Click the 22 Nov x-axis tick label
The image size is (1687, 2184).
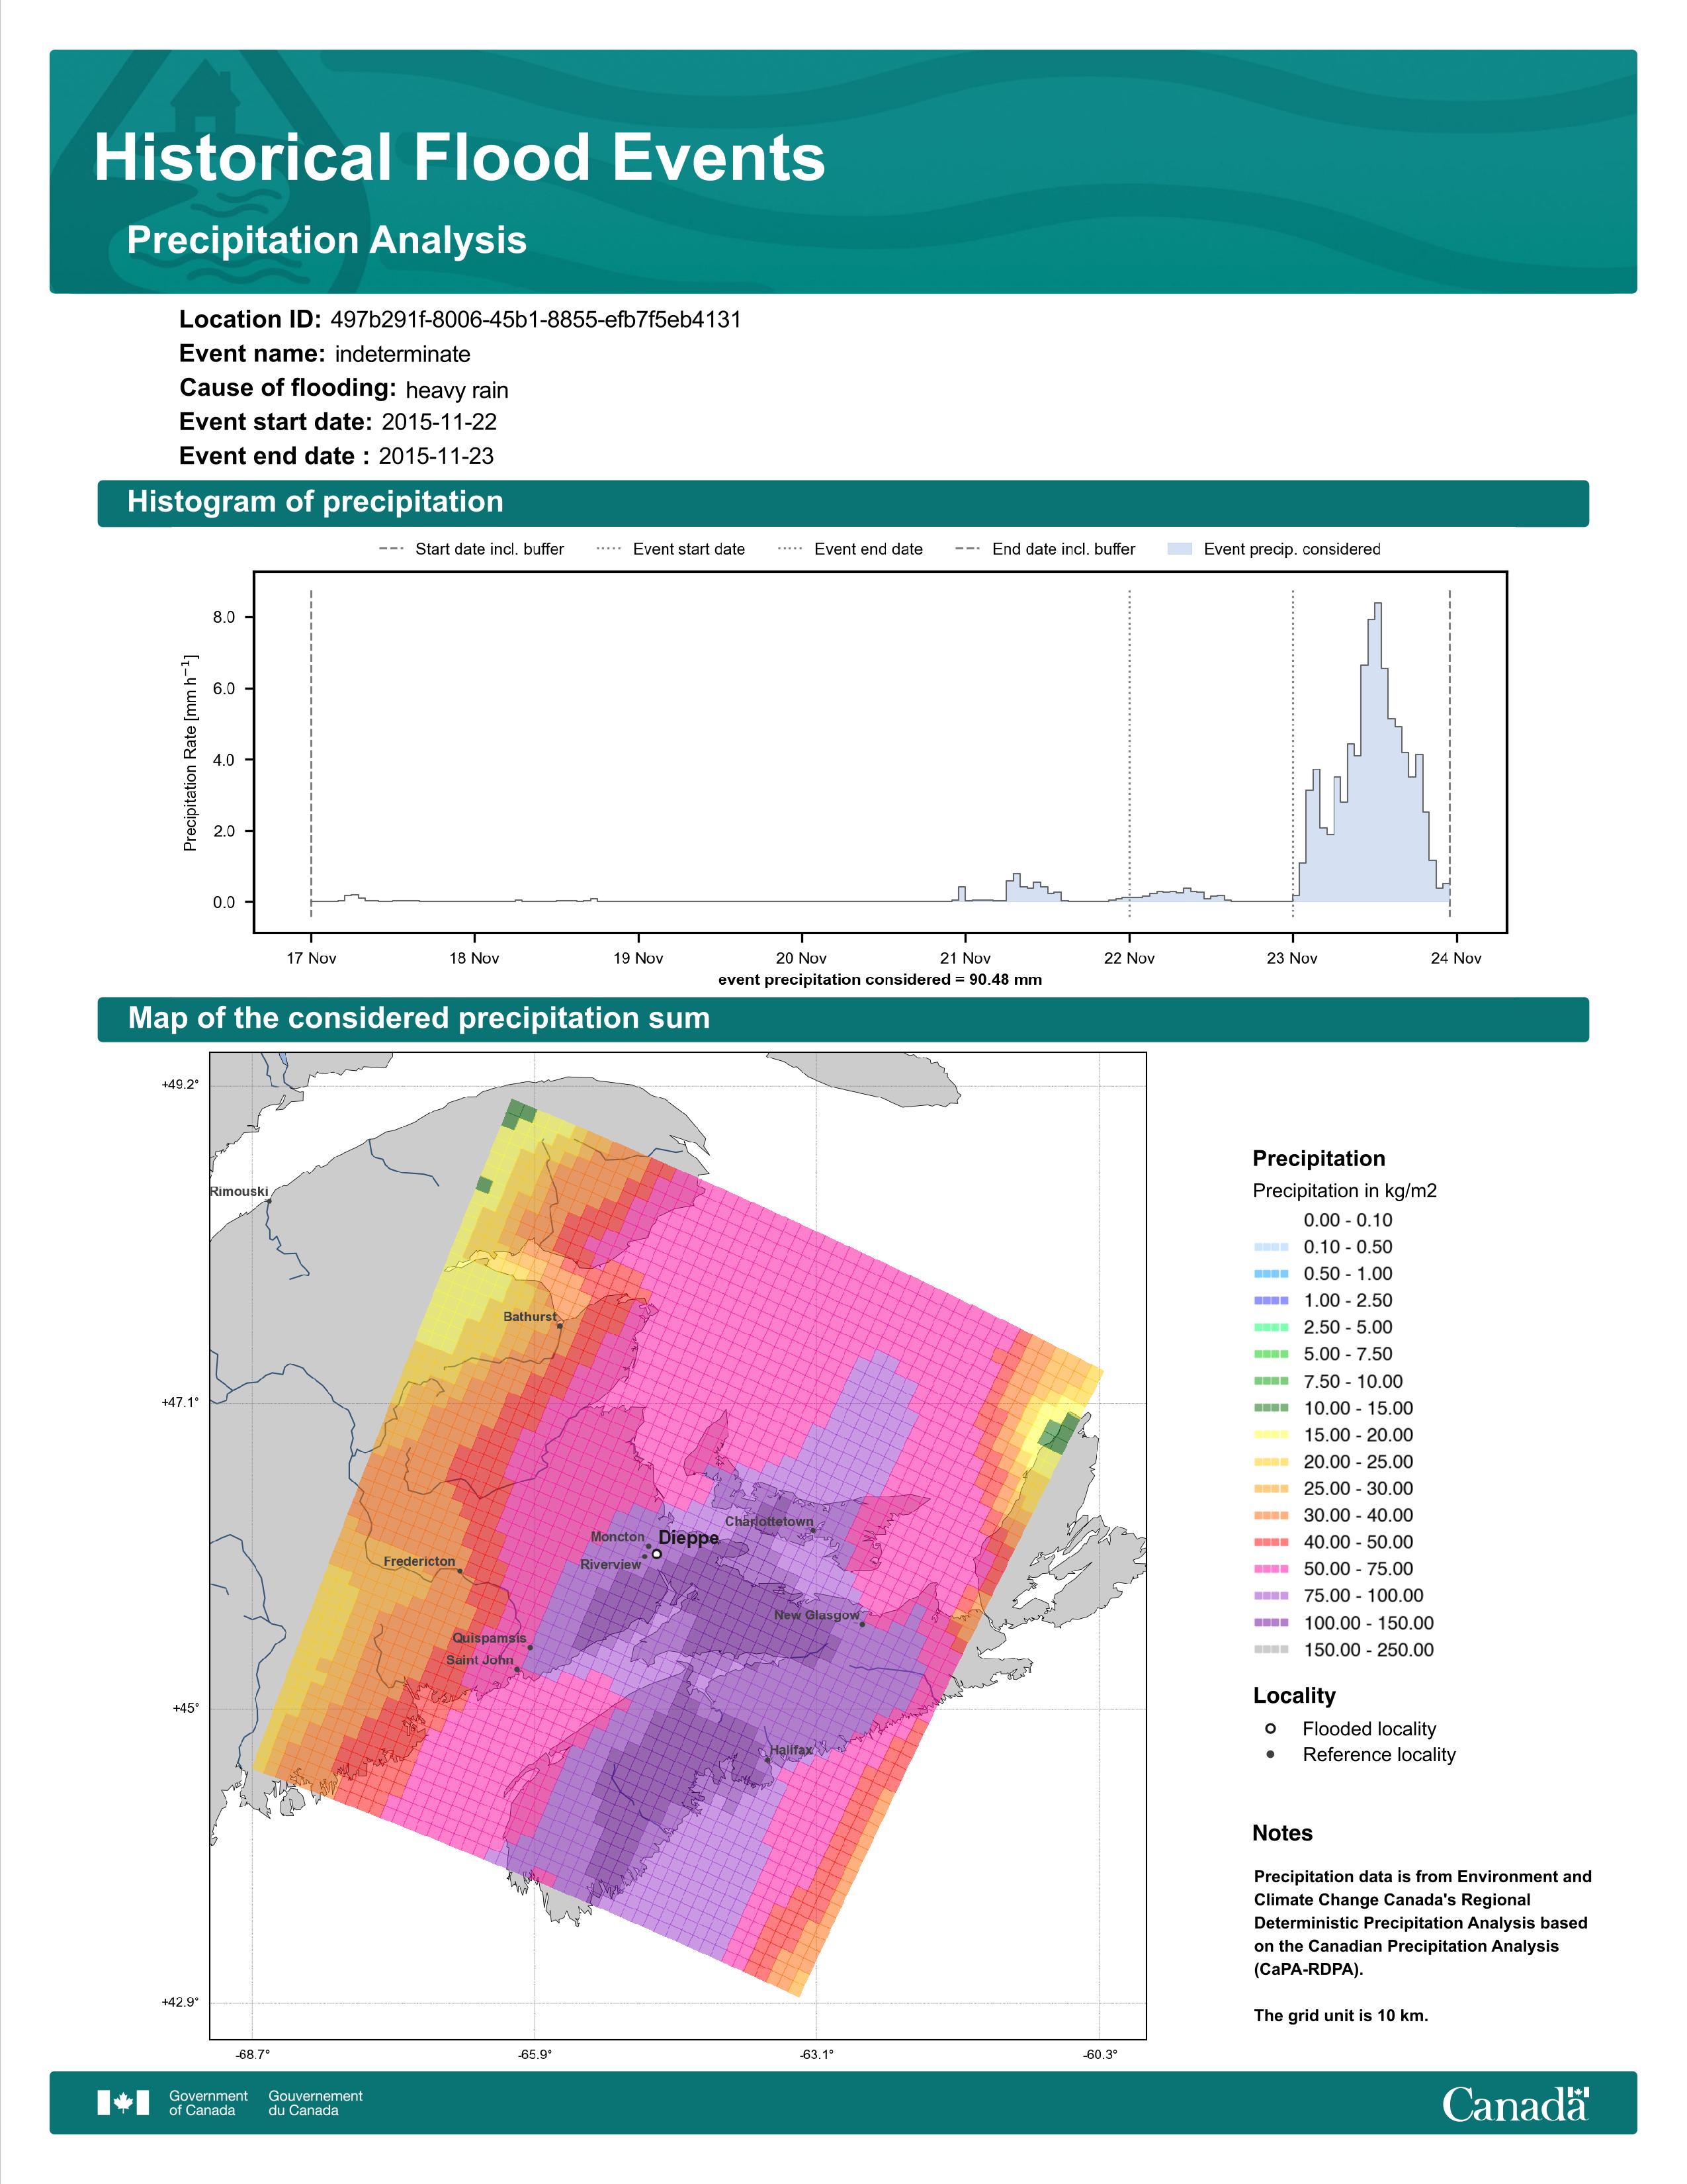(x=1129, y=958)
